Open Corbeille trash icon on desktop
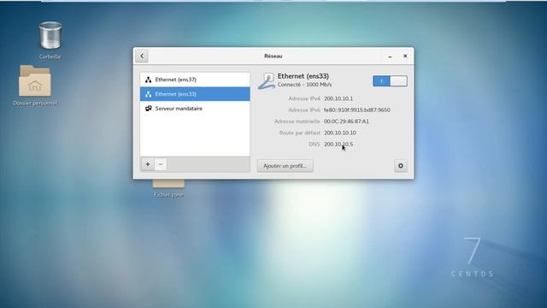 point(50,35)
